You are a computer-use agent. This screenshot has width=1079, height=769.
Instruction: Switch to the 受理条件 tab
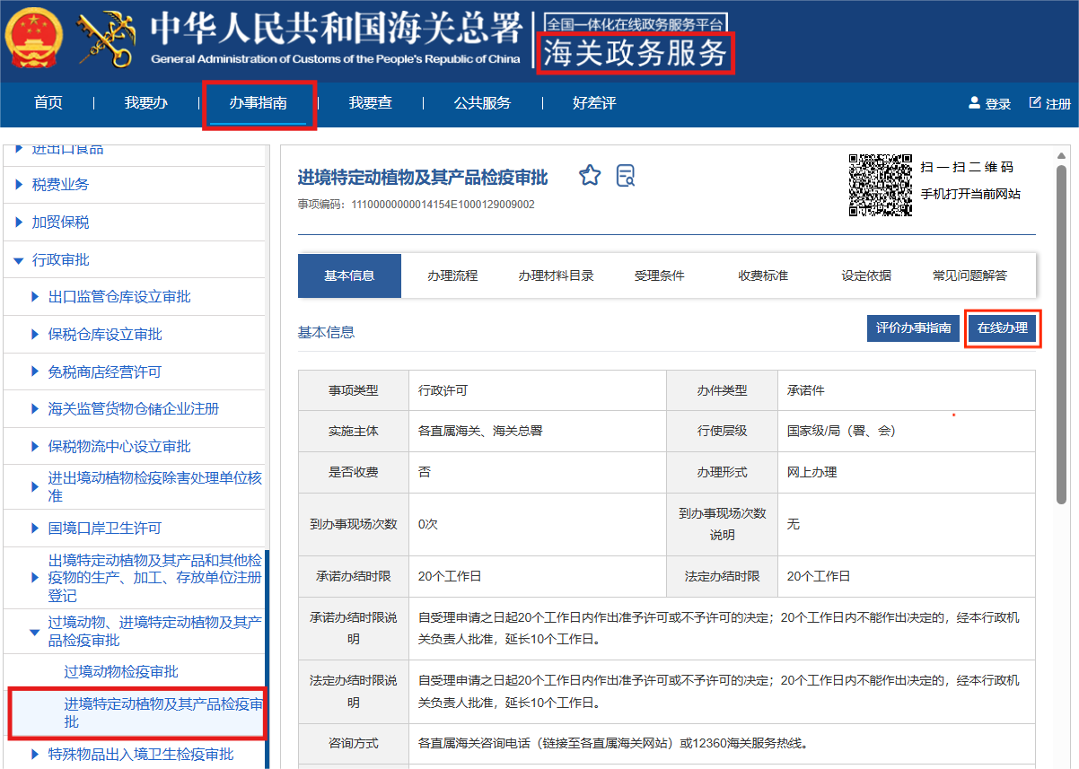(x=659, y=275)
